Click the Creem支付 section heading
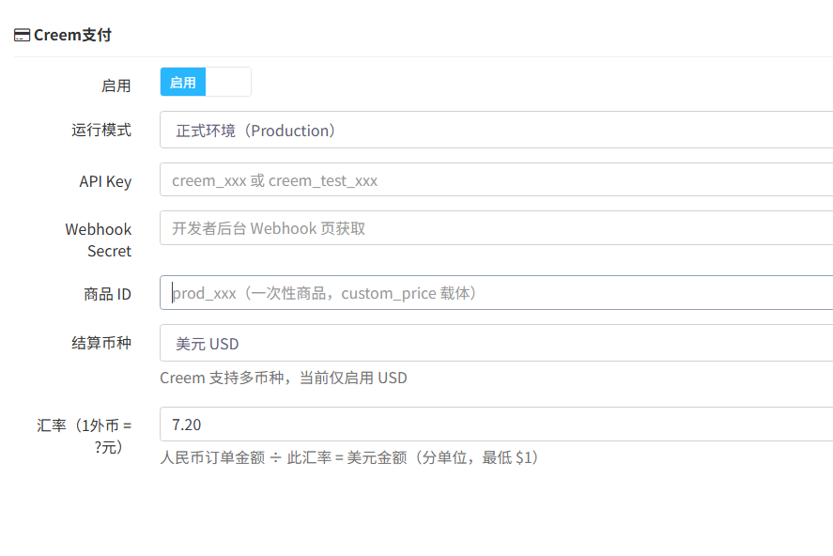The height and width of the screenshot is (556, 833). pos(72,35)
